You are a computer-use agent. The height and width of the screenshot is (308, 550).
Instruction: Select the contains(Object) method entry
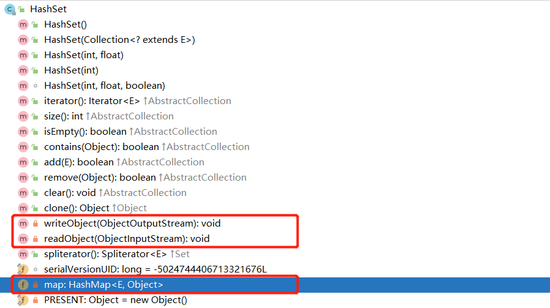[x=101, y=147]
